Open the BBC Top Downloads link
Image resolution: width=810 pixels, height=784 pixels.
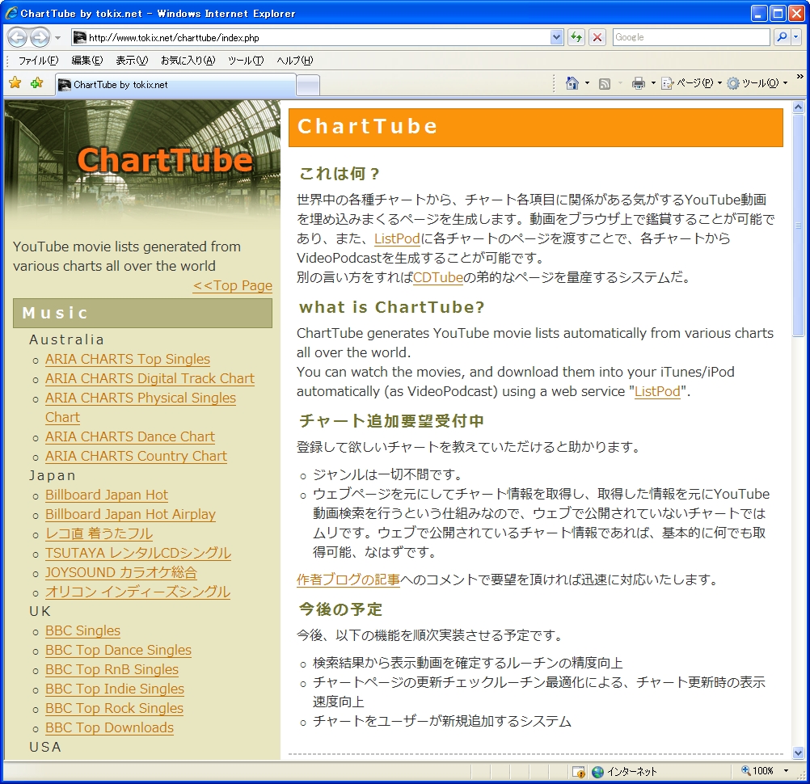(109, 727)
